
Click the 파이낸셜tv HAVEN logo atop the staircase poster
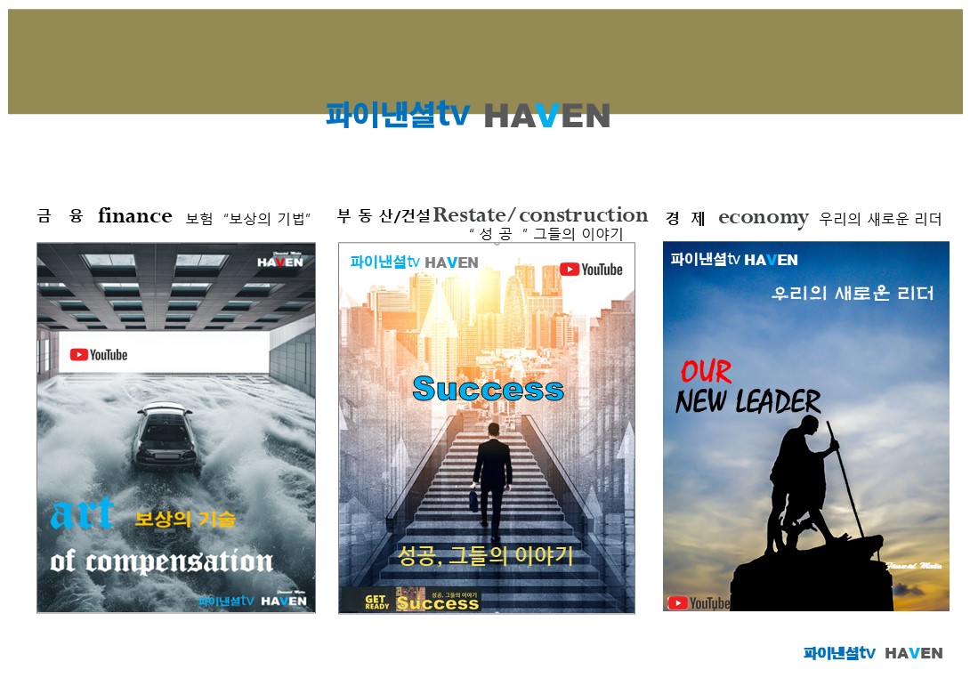414,262
